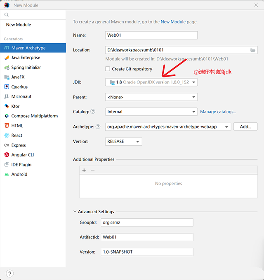The height and width of the screenshot is (280, 264).
Task: Select the Angular CLI generator
Action: [22, 155]
